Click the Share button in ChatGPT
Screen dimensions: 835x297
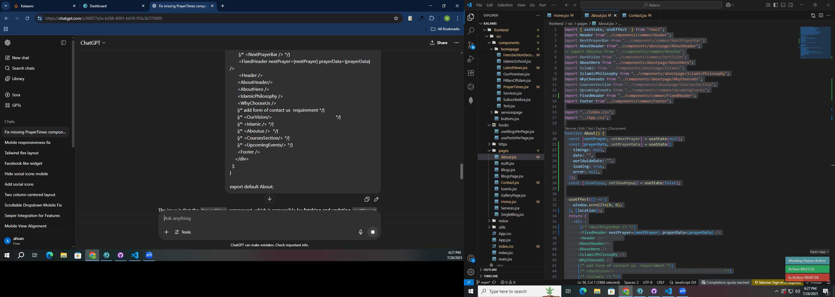click(439, 43)
